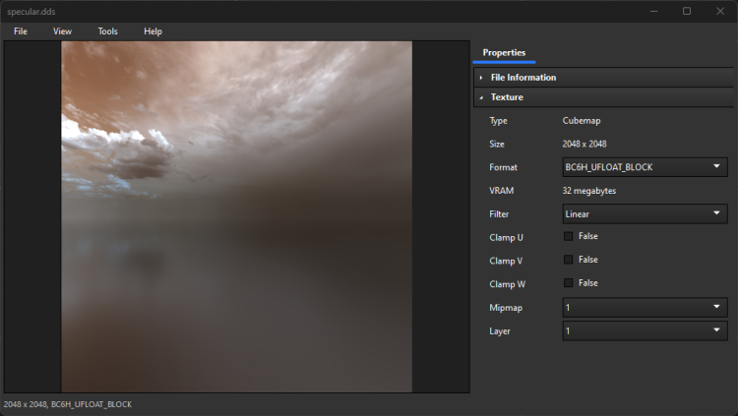Open the Mipmap level dropdown
The height and width of the screenshot is (416, 738).
(x=645, y=307)
